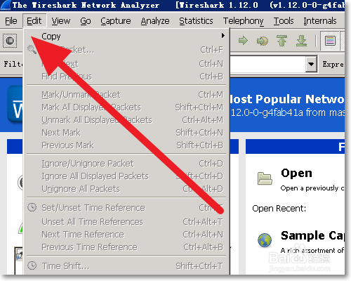The height and width of the screenshot is (281, 351).
Task: Click the Sample Captures heading
Action: click(312, 235)
